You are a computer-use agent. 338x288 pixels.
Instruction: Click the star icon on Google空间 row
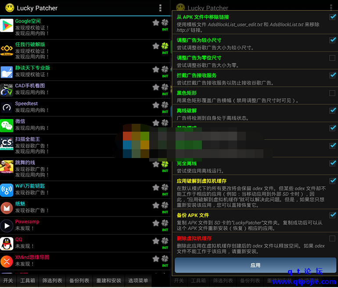point(156,23)
